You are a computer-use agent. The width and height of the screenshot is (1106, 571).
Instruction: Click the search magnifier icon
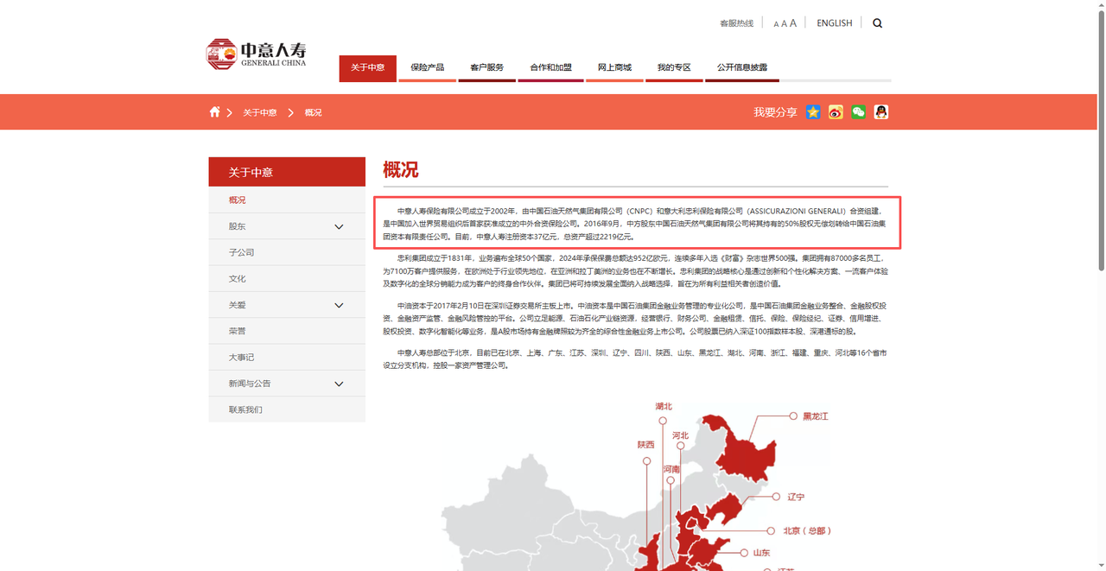click(x=877, y=23)
